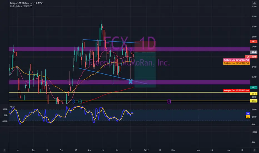Image resolution: width=259 pixels, height=153 pixels.
Task: Click the 80.00 stochastic axis label
Action: pos(254,110)
